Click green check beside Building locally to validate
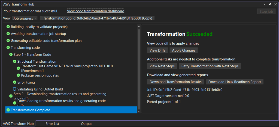Viewport: 279px width, 127px height. click(8, 27)
